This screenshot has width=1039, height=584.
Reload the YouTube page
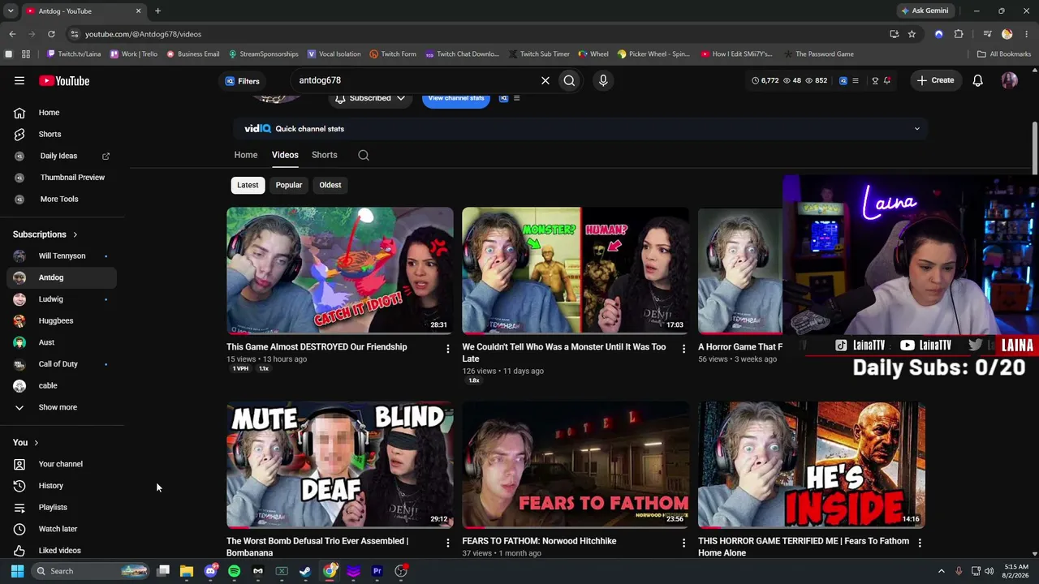51,34
